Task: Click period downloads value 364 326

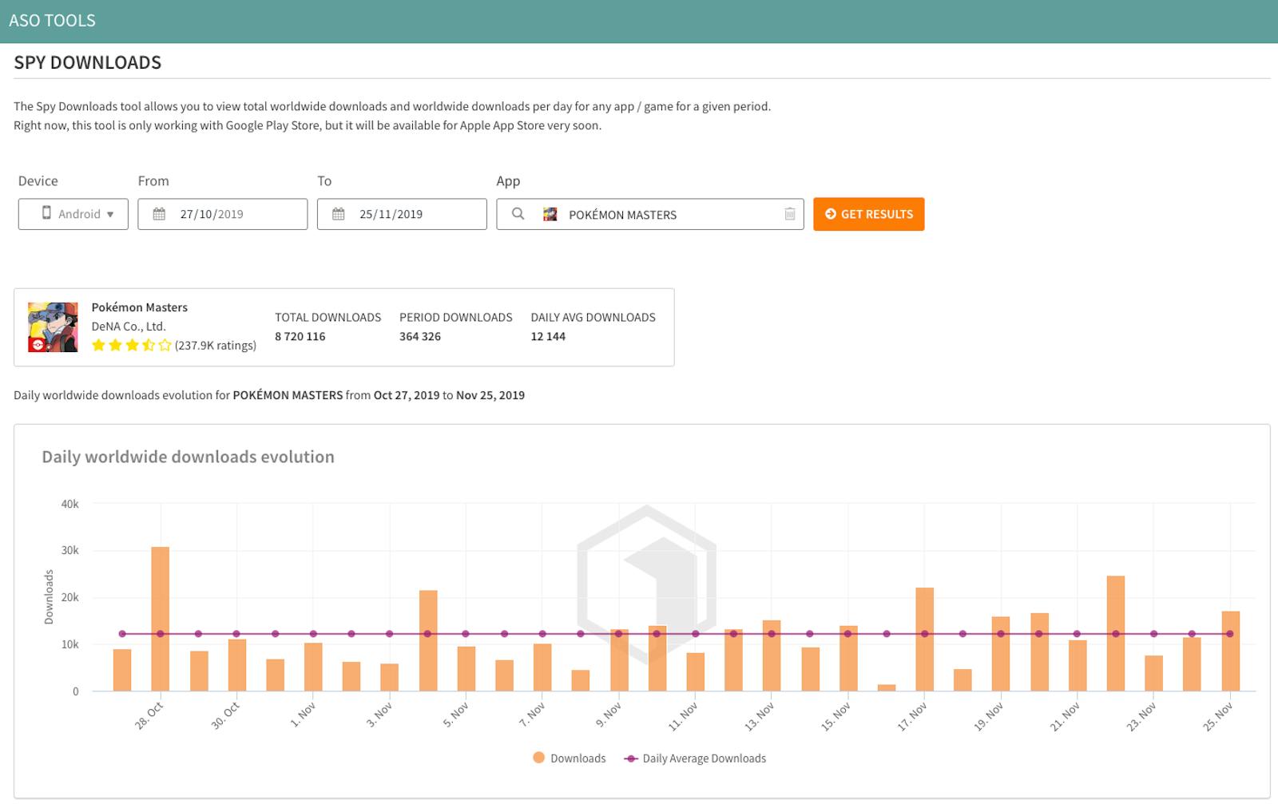Action: pyautogui.click(x=420, y=337)
